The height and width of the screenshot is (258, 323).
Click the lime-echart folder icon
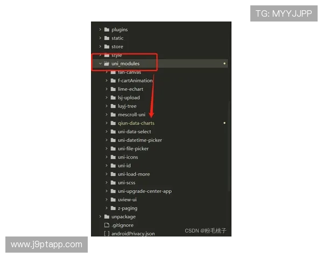tap(113, 89)
